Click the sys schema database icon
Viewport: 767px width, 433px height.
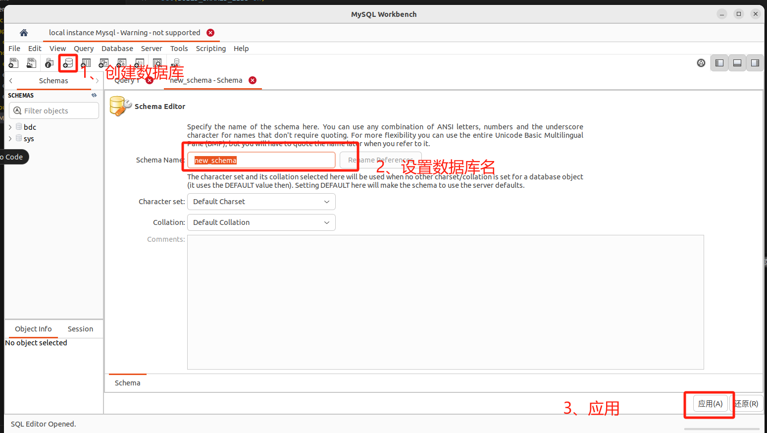click(19, 138)
